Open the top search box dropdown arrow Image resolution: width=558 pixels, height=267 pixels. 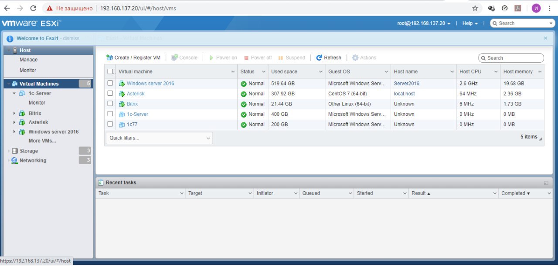551,23
